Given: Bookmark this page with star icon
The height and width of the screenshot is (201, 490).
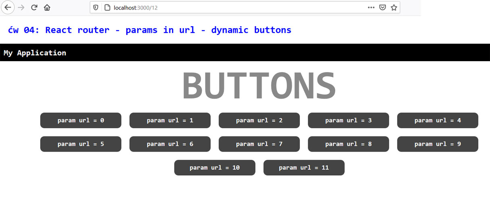Looking at the screenshot, I should point(394,7).
